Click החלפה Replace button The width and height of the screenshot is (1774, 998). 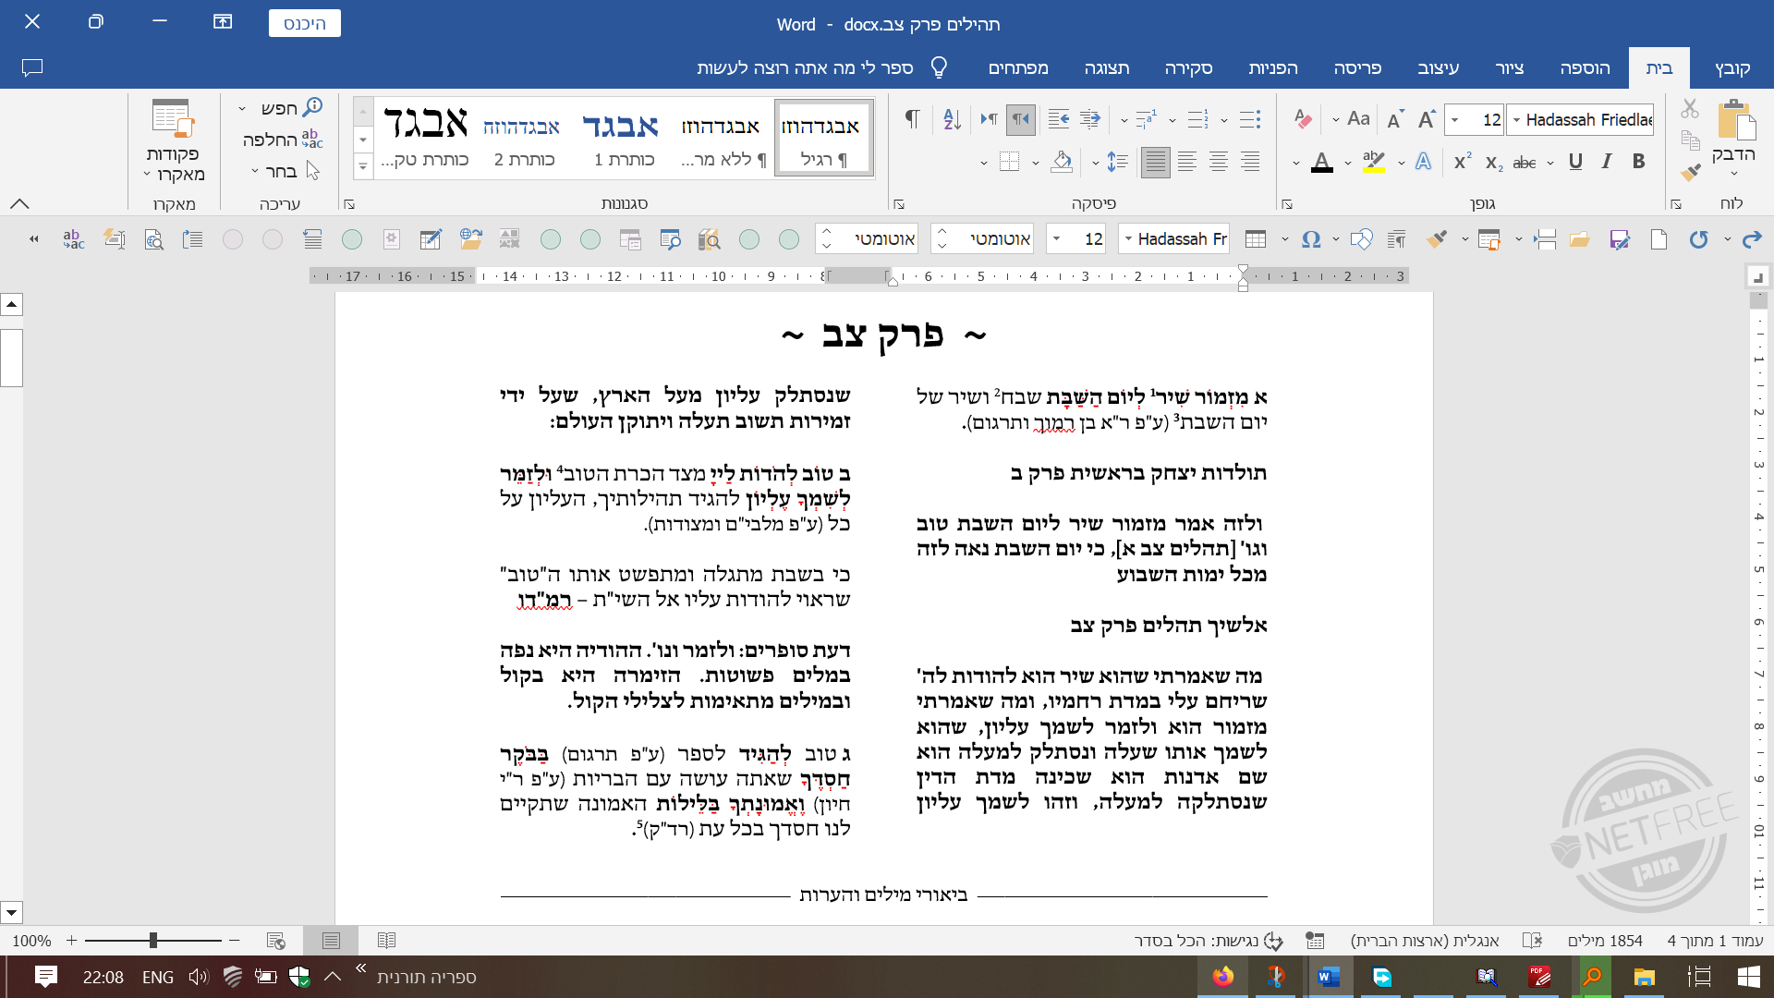[x=282, y=140]
